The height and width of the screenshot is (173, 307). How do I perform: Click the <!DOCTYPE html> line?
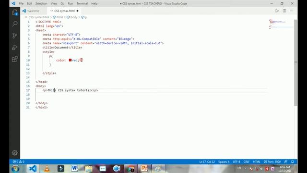(48, 22)
